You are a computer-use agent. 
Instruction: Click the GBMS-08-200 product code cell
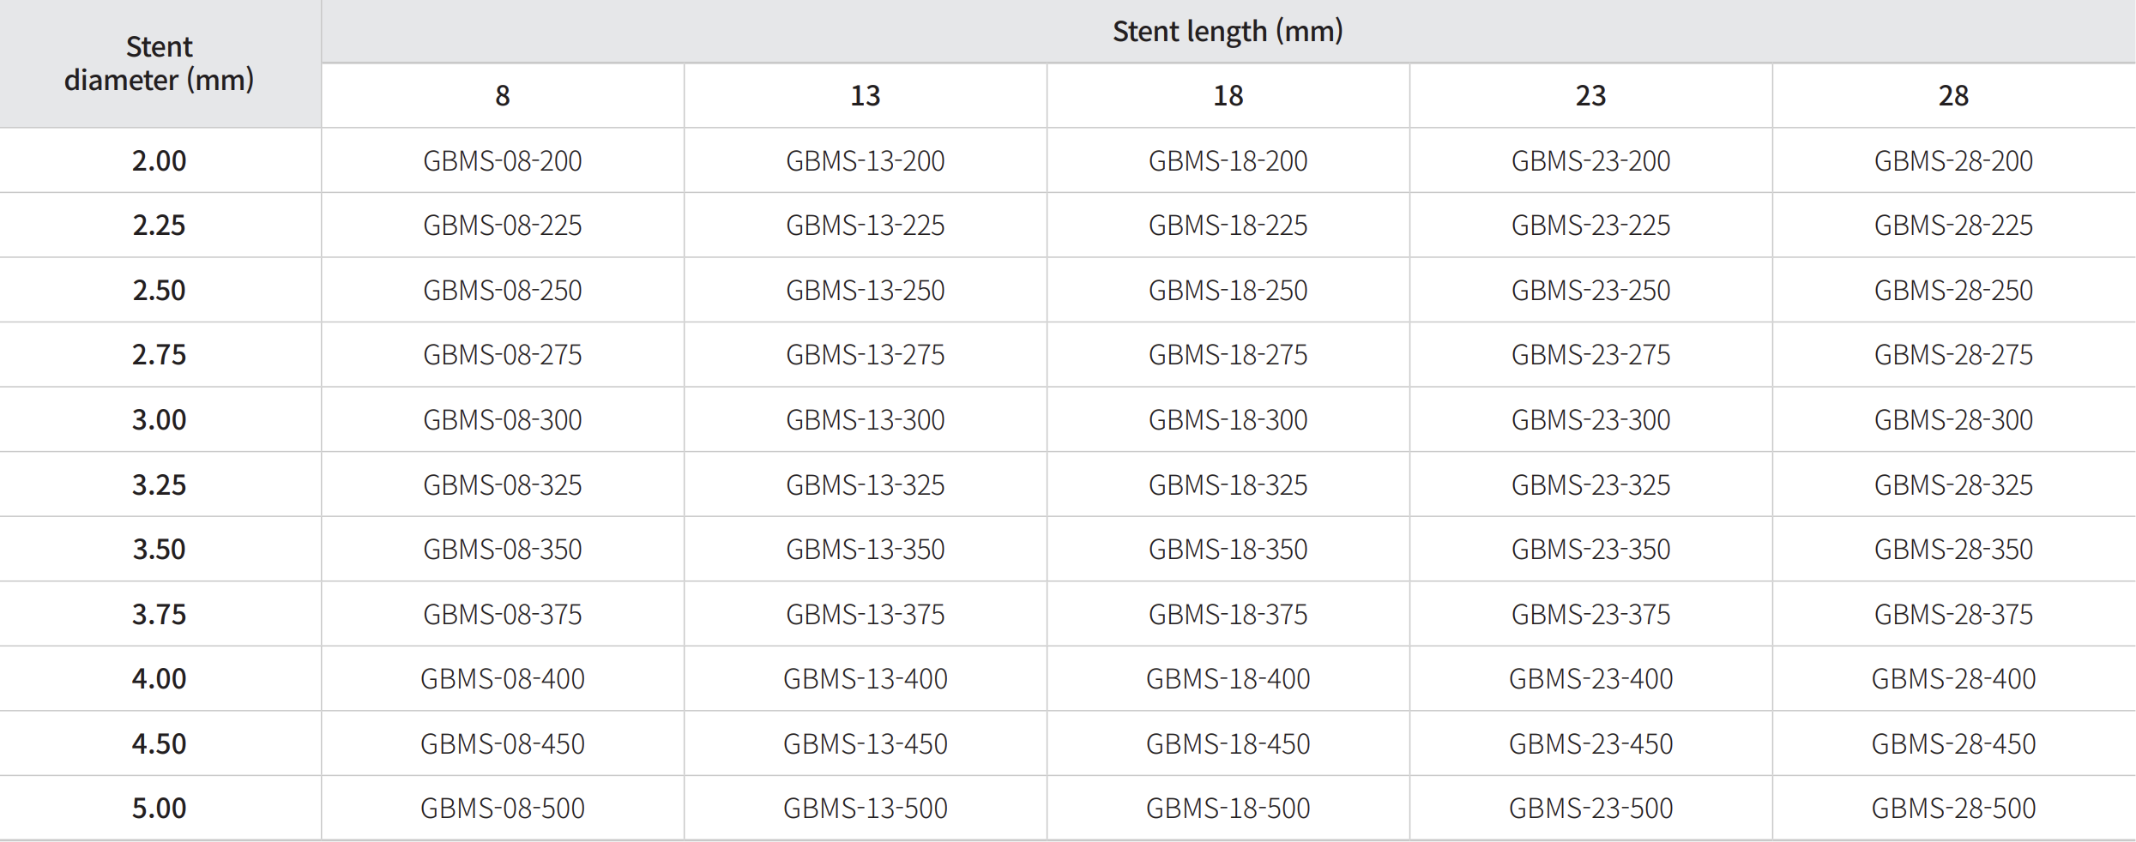[x=502, y=160]
